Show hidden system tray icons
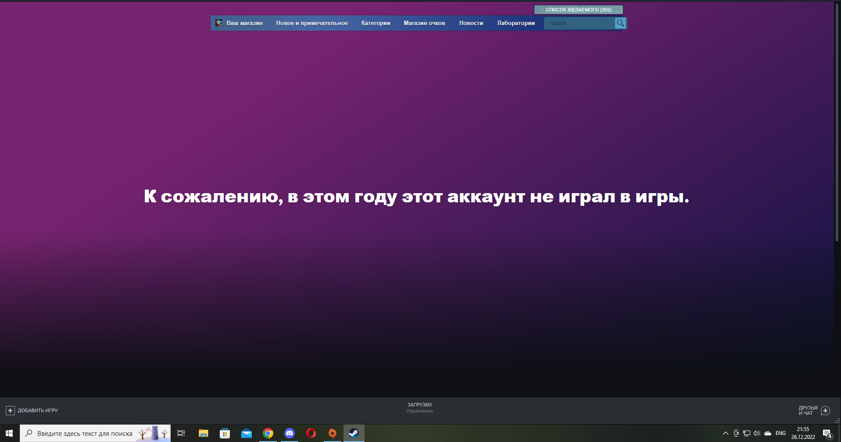This screenshot has height=442, width=841. (x=725, y=433)
